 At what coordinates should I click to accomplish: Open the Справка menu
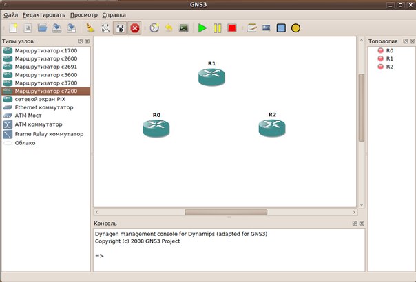114,15
